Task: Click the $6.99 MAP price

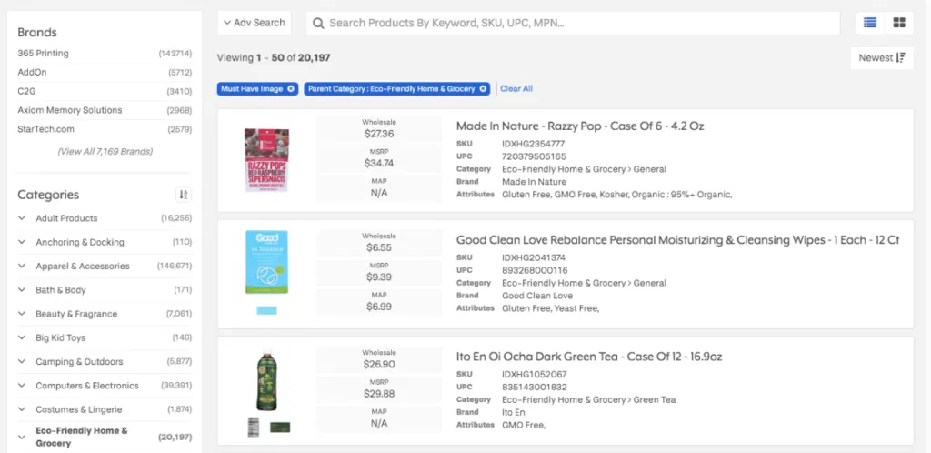Action: point(379,305)
